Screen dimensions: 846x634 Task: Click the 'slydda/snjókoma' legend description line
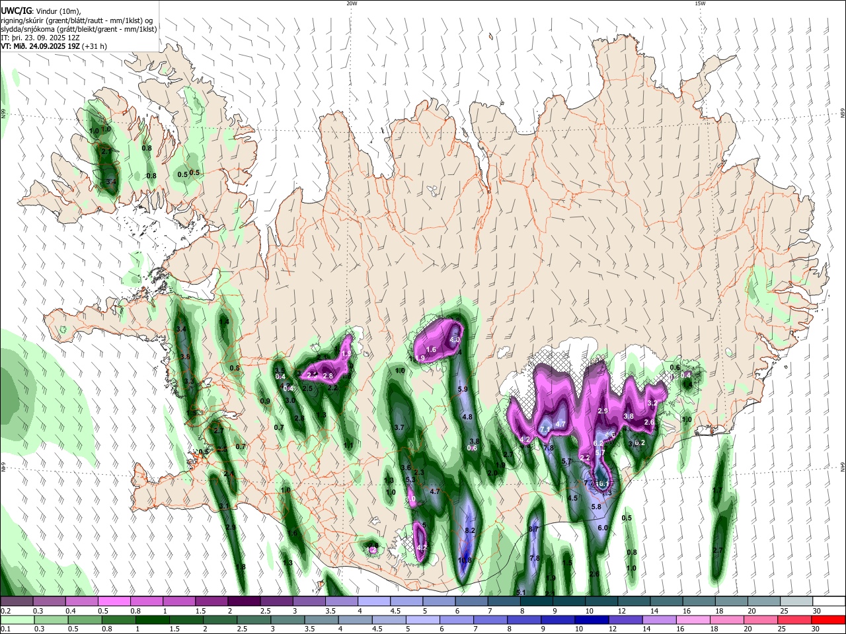coord(79,28)
